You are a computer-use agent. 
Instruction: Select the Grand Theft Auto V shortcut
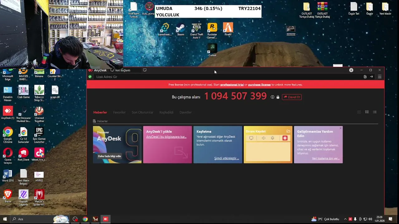[196, 31]
